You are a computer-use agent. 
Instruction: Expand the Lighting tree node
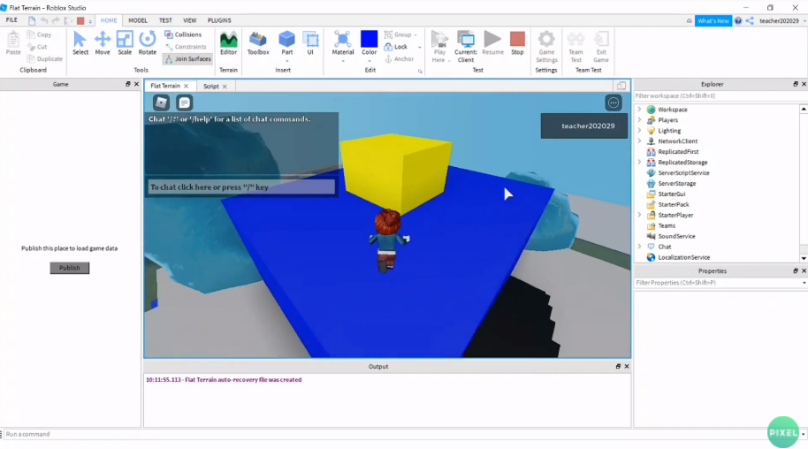639,131
